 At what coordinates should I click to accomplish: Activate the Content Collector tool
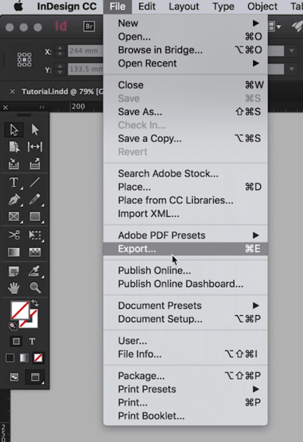14,164
